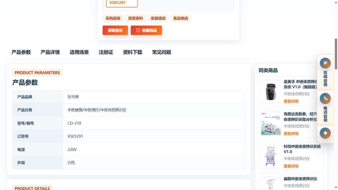
Task: Select the 采购咨询 tag
Action: 113,18
